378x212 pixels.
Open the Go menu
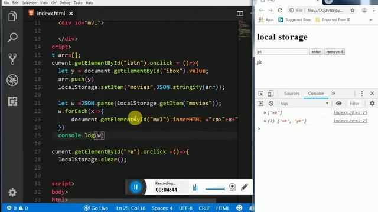click(54, 3)
